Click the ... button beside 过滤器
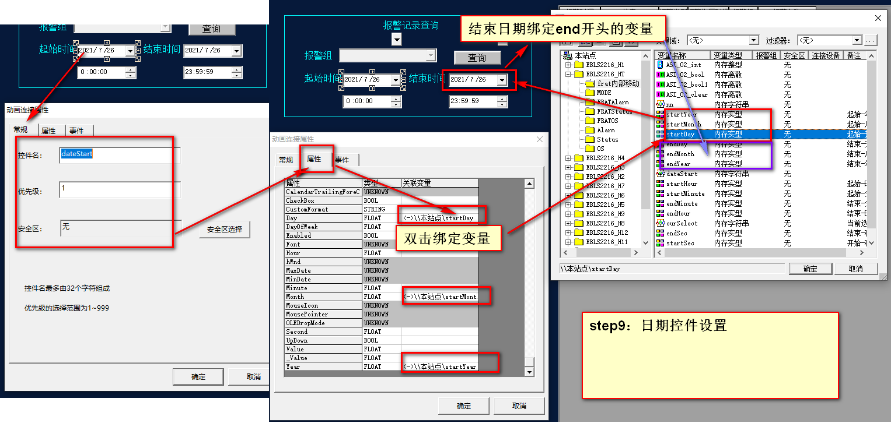This screenshot has width=891, height=423. pyautogui.click(x=870, y=40)
